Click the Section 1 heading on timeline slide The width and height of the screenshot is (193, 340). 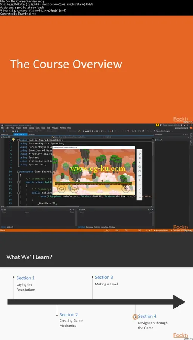tap(25, 278)
